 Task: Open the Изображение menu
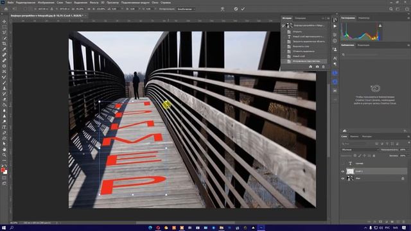click(46, 3)
